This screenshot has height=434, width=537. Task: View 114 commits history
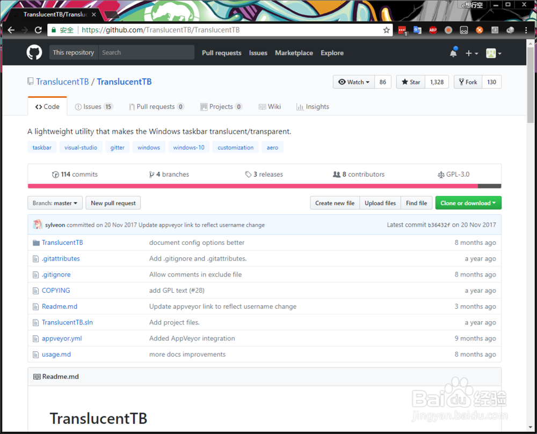(x=75, y=175)
